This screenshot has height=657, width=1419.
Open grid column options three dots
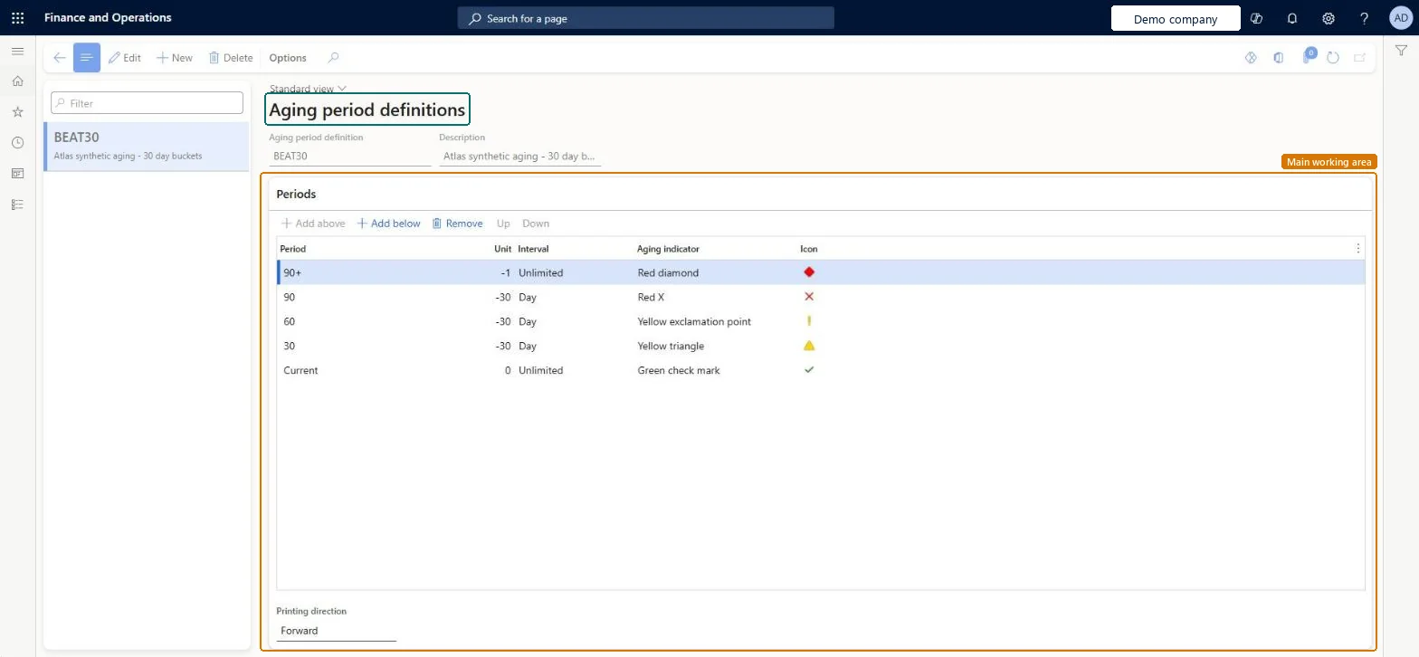(1357, 248)
